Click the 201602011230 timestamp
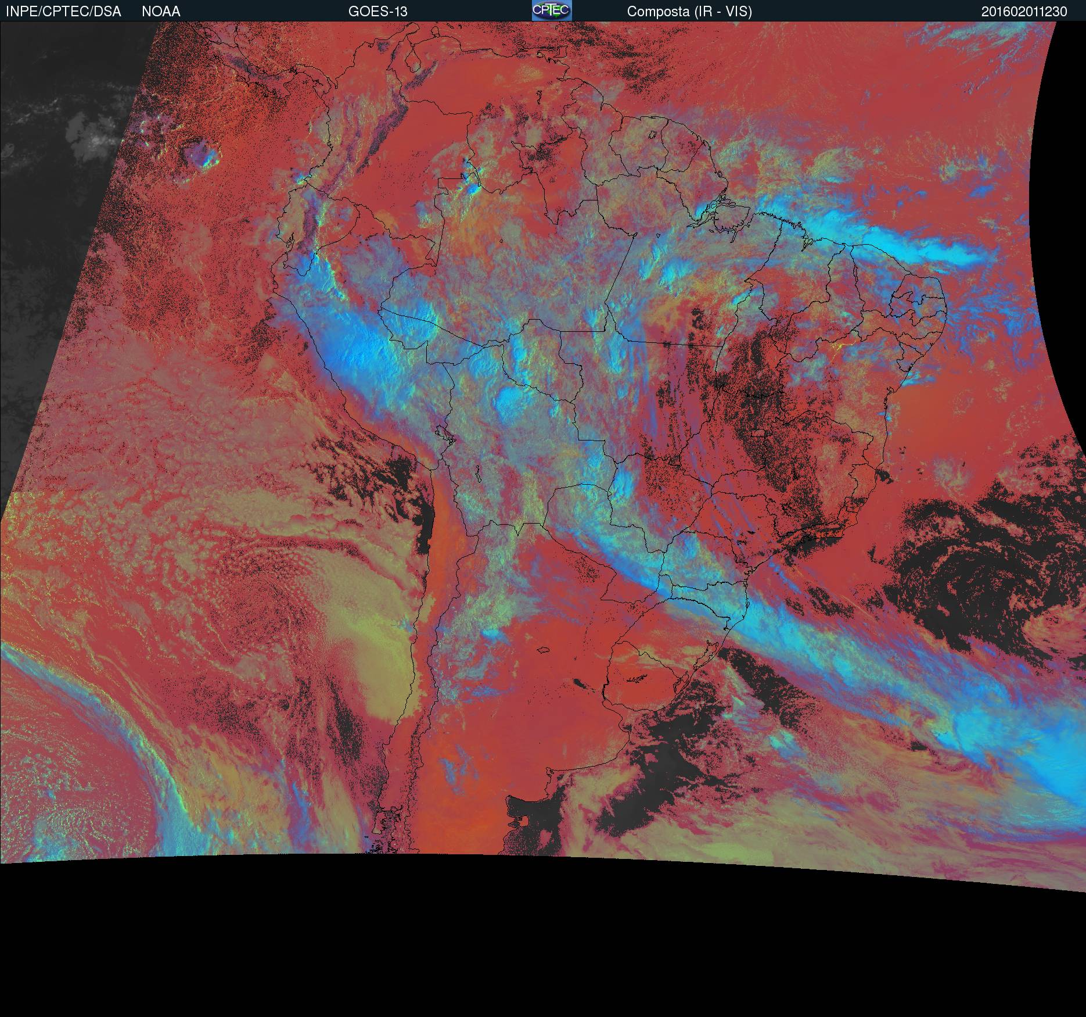1086x1017 pixels. pos(1024,12)
